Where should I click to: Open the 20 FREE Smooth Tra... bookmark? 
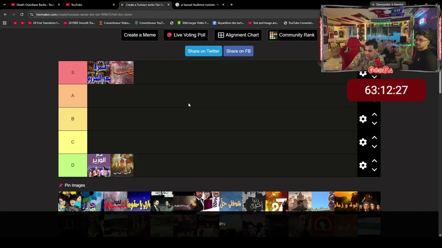coord(79,23)
